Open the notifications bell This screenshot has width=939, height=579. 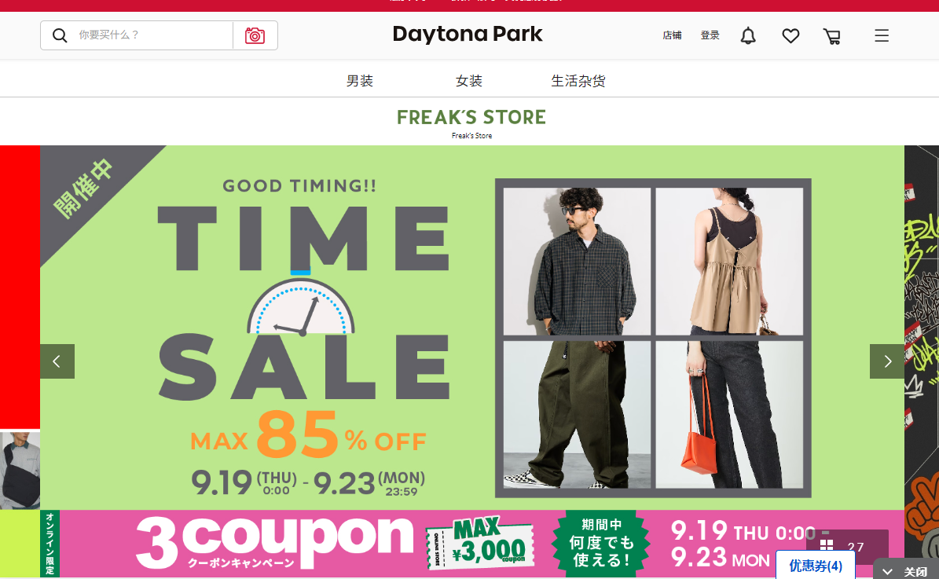click(748, 36)
